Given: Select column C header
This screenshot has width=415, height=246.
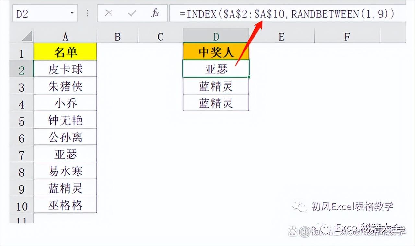Looking at the screenshot, I should [160, 37].
